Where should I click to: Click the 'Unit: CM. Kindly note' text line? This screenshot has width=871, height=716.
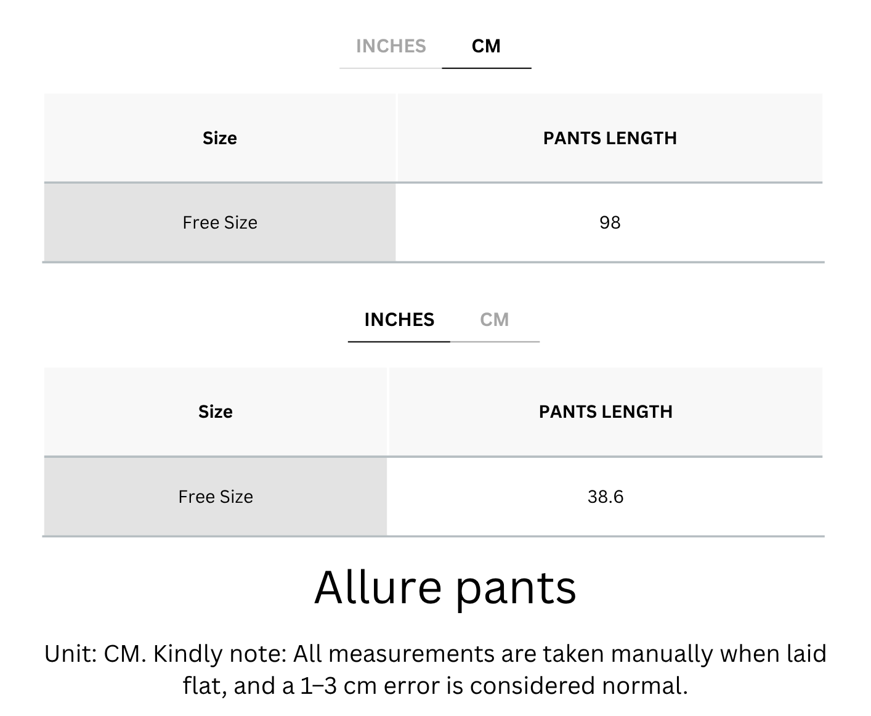click(435, 654)
